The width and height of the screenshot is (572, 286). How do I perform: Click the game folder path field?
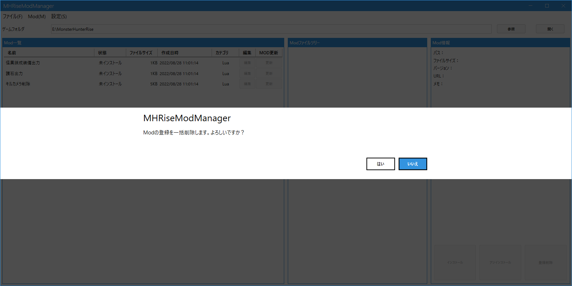pyautogui.click(x=271, y=29)
